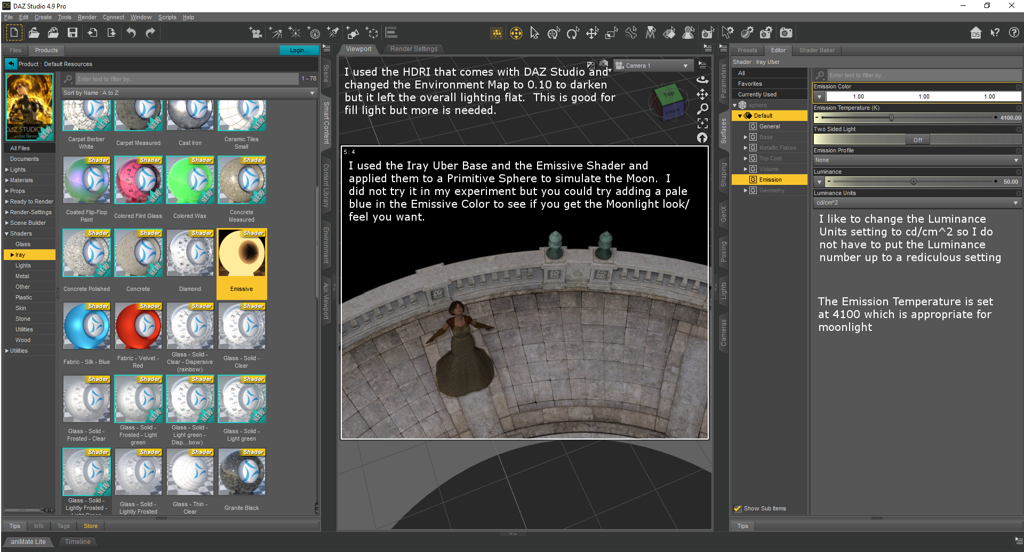
Task: Click the New scene file icon
Action: tap(14, 33)
